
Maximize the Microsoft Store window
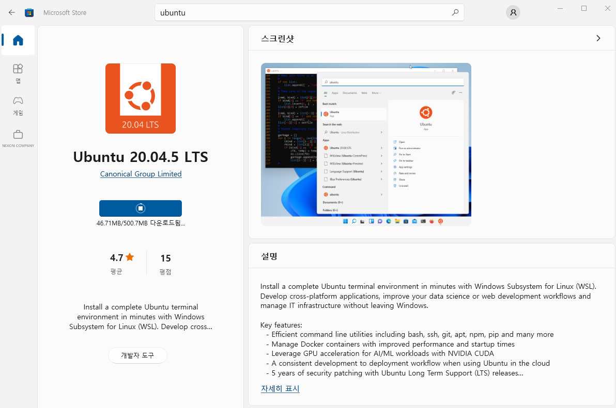tap(584, 8)
